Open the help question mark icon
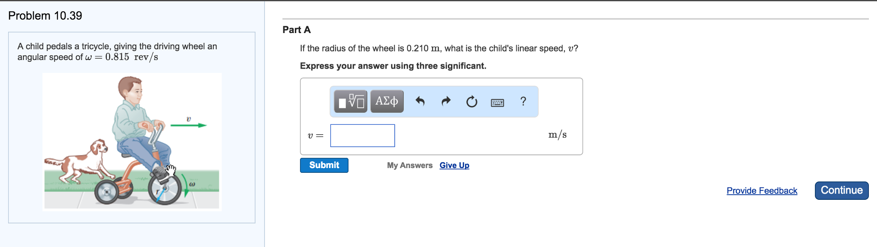 (523, 101)
